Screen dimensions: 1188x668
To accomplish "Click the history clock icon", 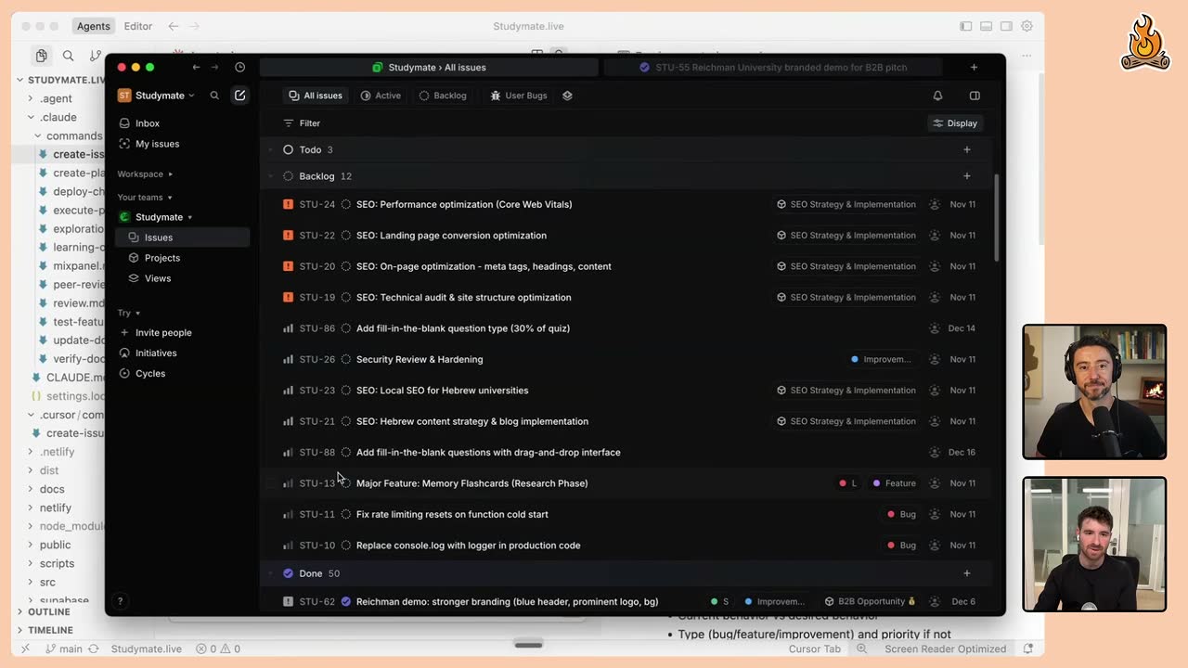I will coord(239,67).
